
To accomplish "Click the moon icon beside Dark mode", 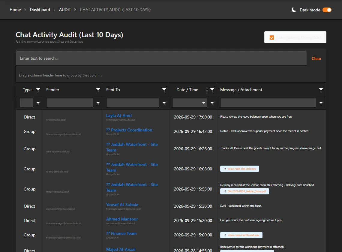I will click(294, 10).
